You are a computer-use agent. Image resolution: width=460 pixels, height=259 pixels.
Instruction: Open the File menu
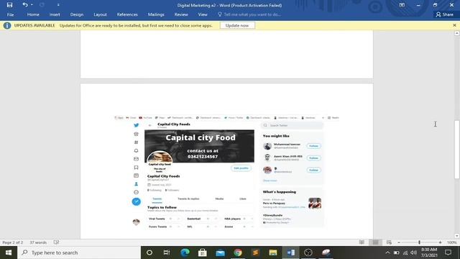click(x=10, y=14)
